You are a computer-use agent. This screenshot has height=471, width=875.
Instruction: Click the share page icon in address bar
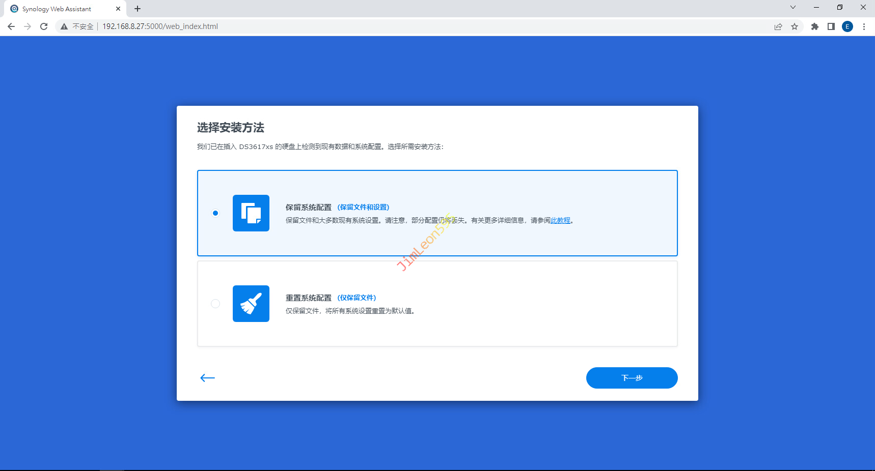coord(778,26)
